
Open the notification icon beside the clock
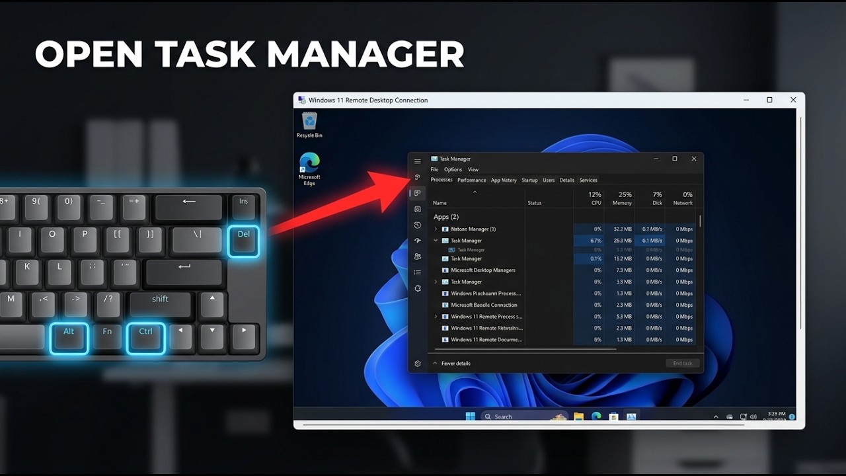tap(792, 417)
